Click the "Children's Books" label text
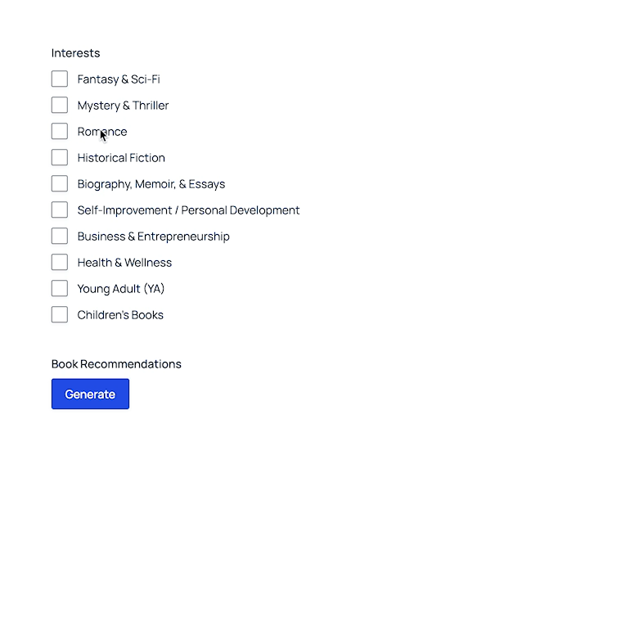This screenshot has width=630, height=622. (120, 315)
